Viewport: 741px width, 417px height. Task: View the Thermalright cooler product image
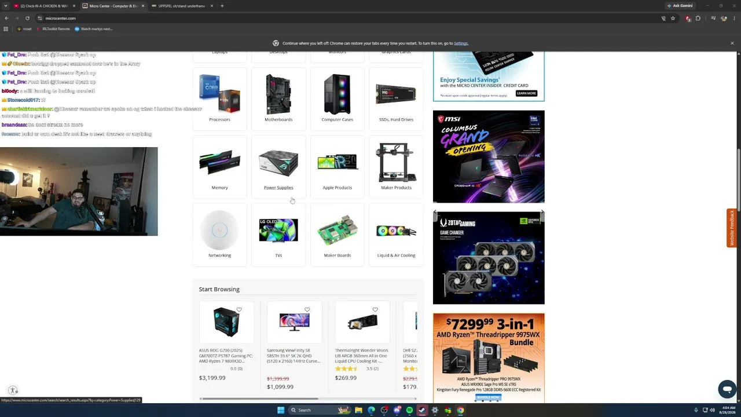click(362, 323)
